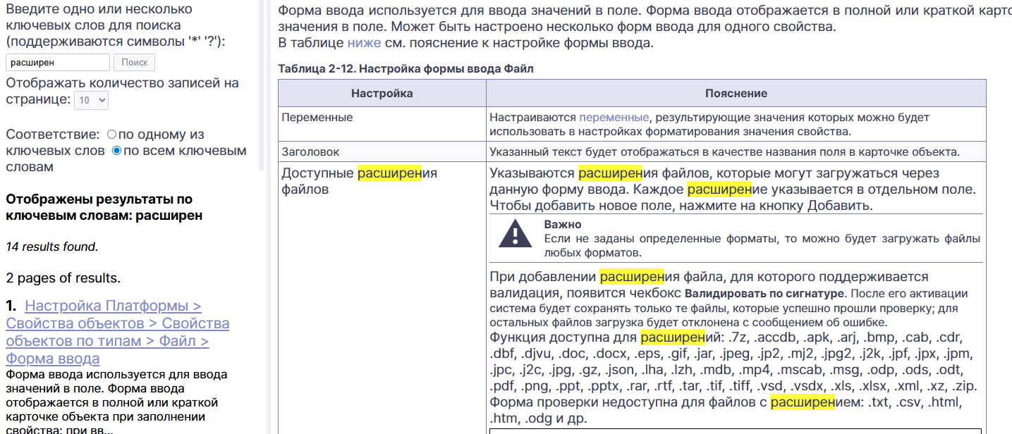Open the 'переменные' link in the table

click(614, 118)
